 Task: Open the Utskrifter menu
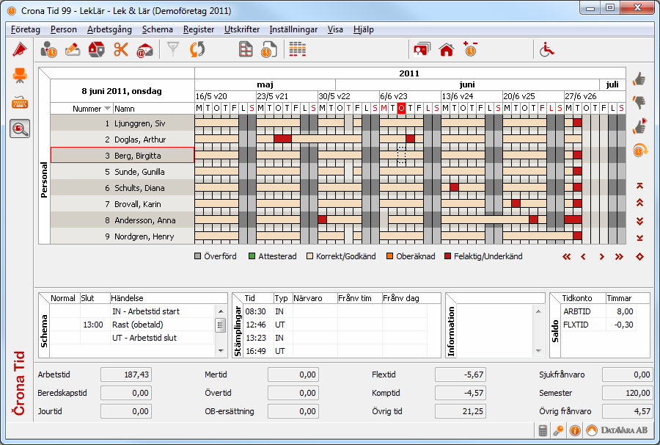coord(241,29)
